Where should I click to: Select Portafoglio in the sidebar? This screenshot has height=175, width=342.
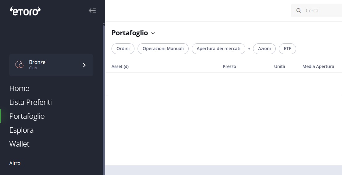[27, 116]
